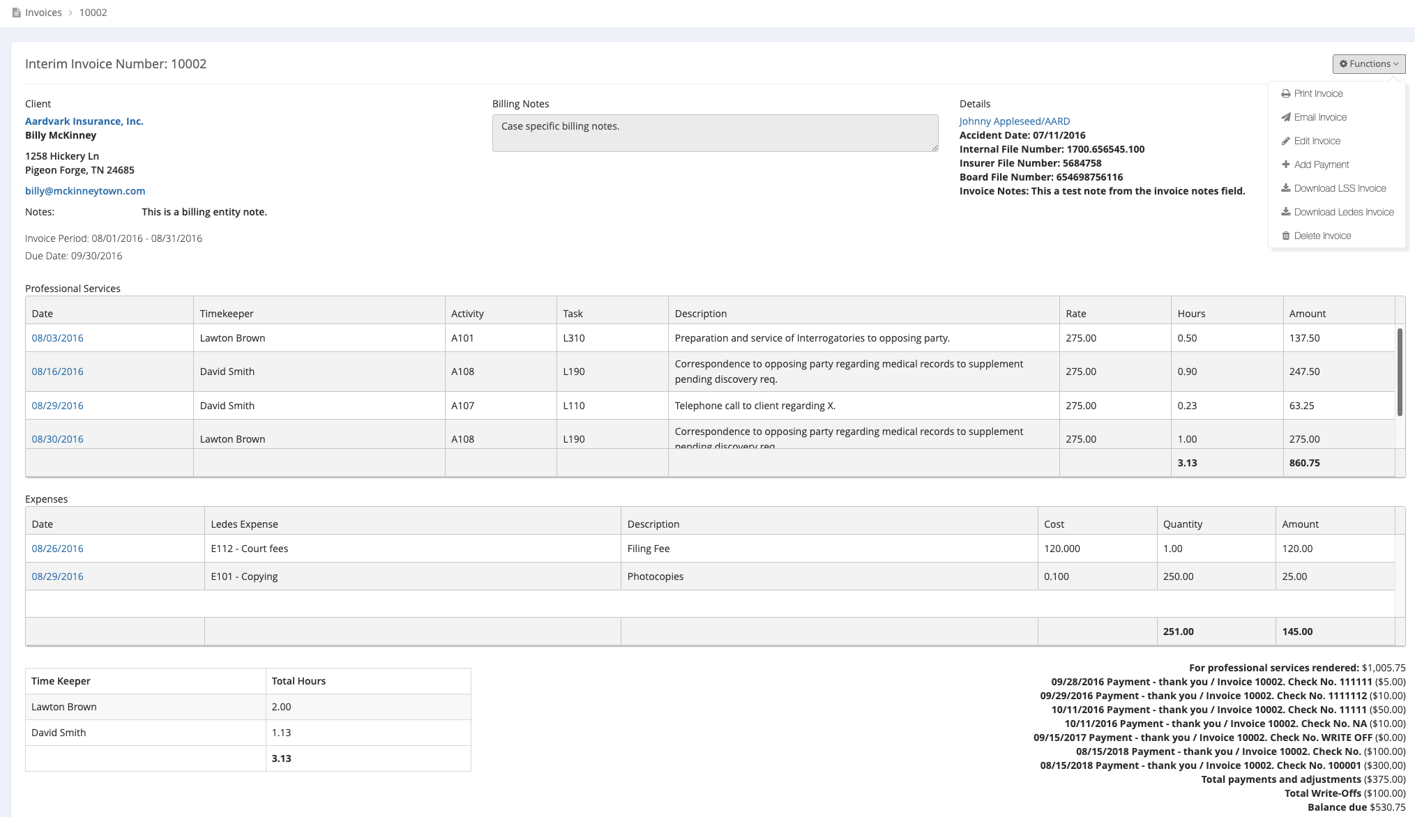Click download icon next to Ledes Invoice
Viewport: 1415px width, 817px height.
point(1285,212)
